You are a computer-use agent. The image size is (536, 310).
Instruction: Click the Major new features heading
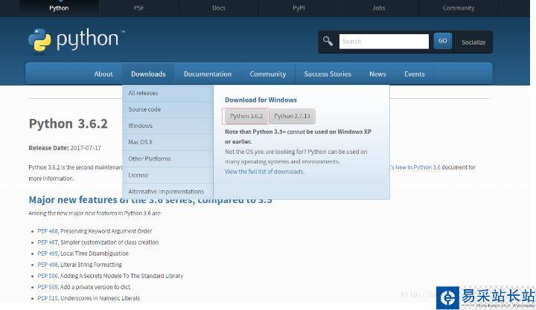pos(150,200)
